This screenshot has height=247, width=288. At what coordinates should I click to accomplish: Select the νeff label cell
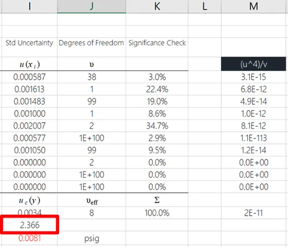pyautogui.click(x=92, y=200)
